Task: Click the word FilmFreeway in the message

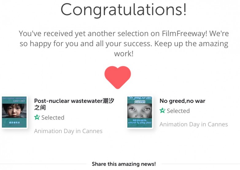Action: click(x=184, y=34)
